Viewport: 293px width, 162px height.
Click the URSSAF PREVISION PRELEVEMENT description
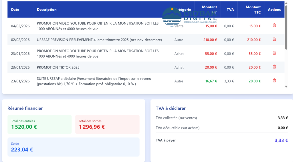(x=99, y=40)
